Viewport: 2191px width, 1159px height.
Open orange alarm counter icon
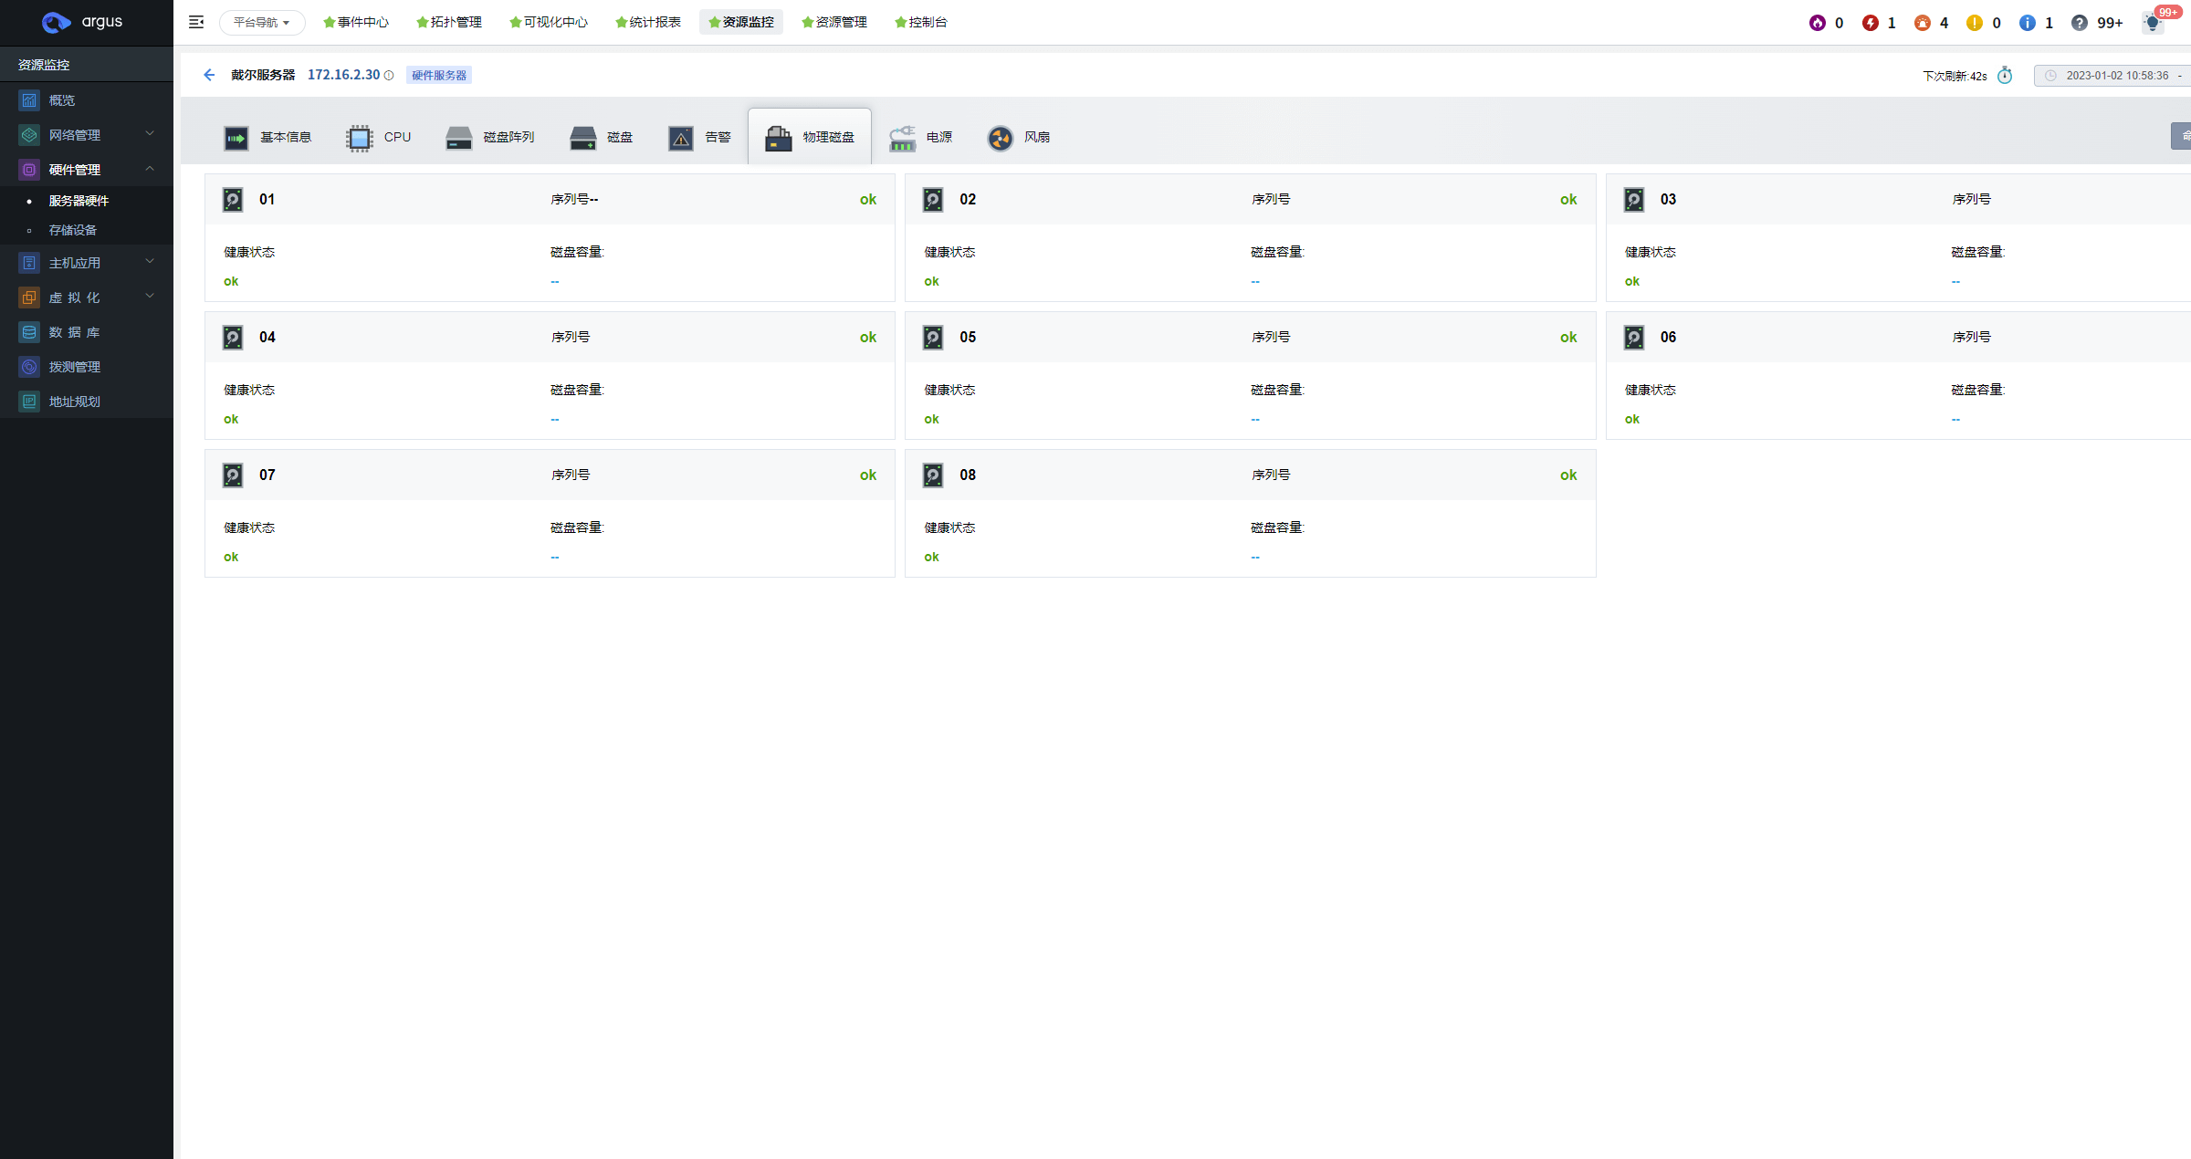(1923, 23)
